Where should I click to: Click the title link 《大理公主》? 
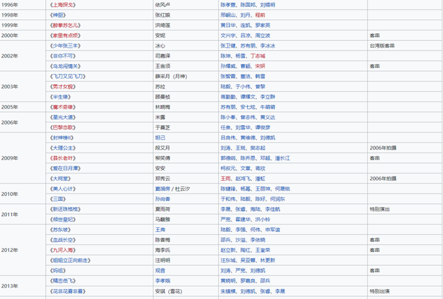click(x=62, y=148)
